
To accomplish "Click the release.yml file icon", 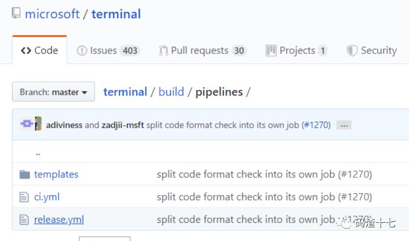I will [24, 219].
